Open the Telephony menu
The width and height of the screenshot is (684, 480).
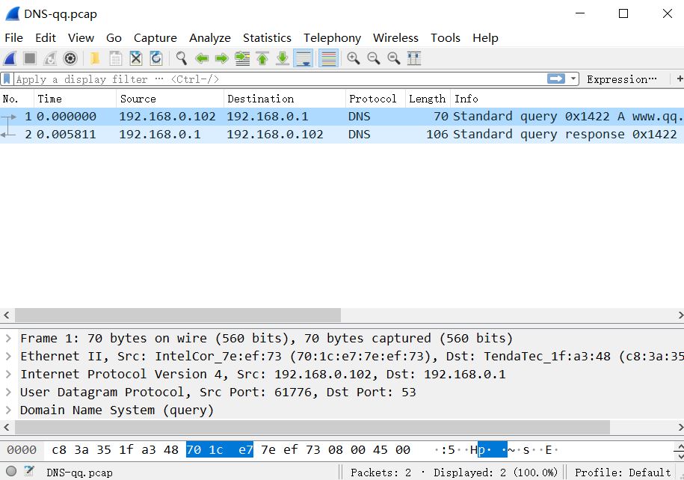pyautogui.click(x=333, y=38)
